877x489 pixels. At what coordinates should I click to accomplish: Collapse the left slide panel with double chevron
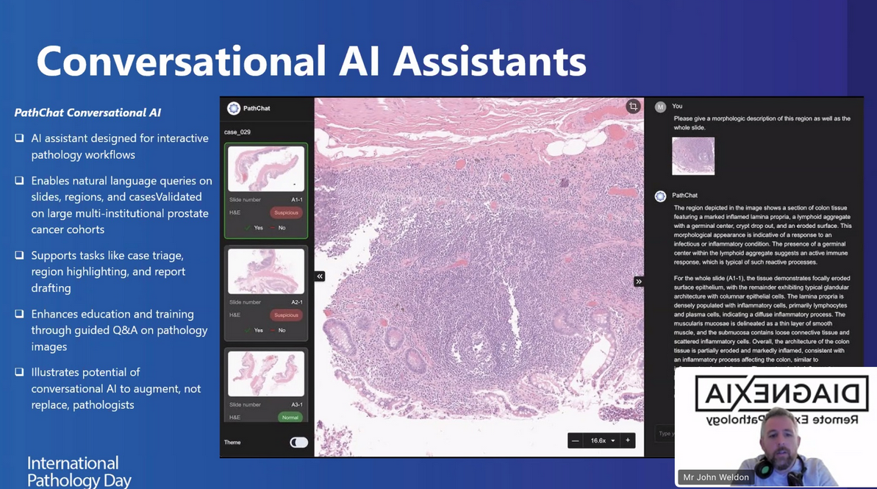point(320,276)
